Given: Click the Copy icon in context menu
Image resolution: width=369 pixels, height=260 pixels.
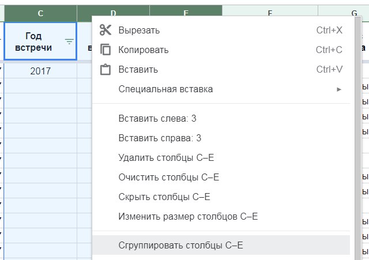Looking at the screenshot, I should [105, 50].
